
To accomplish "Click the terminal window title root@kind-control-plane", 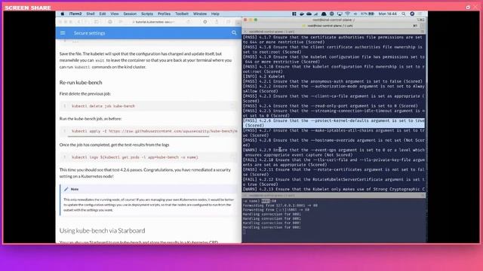I will coord(334,20).
